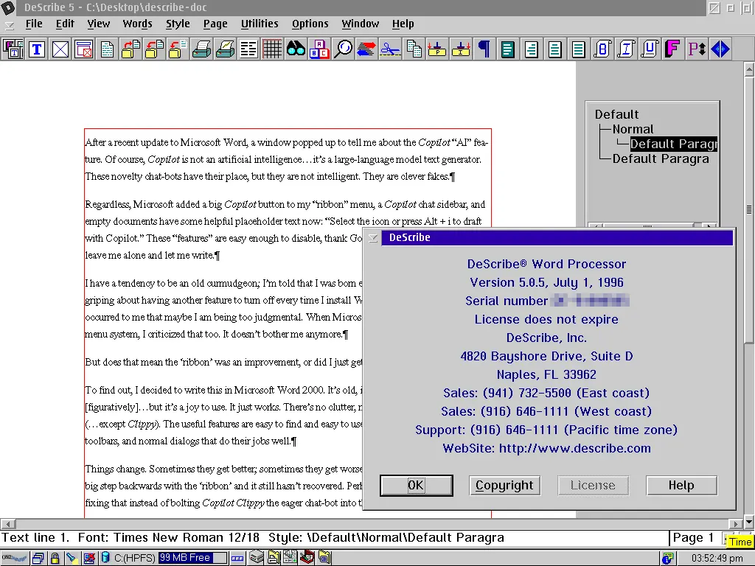
Task: Click the stamp I paste icon
Action: point(462,49)
